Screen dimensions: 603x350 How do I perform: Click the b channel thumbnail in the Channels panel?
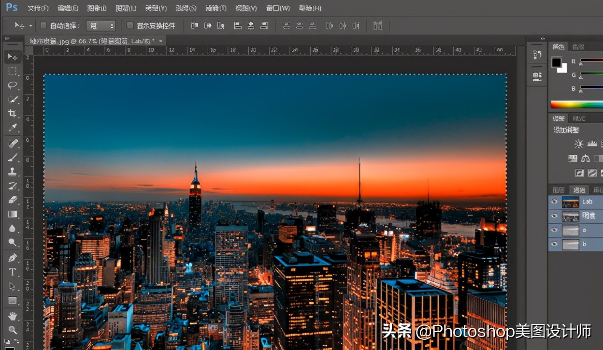click(x=570, y=244)
